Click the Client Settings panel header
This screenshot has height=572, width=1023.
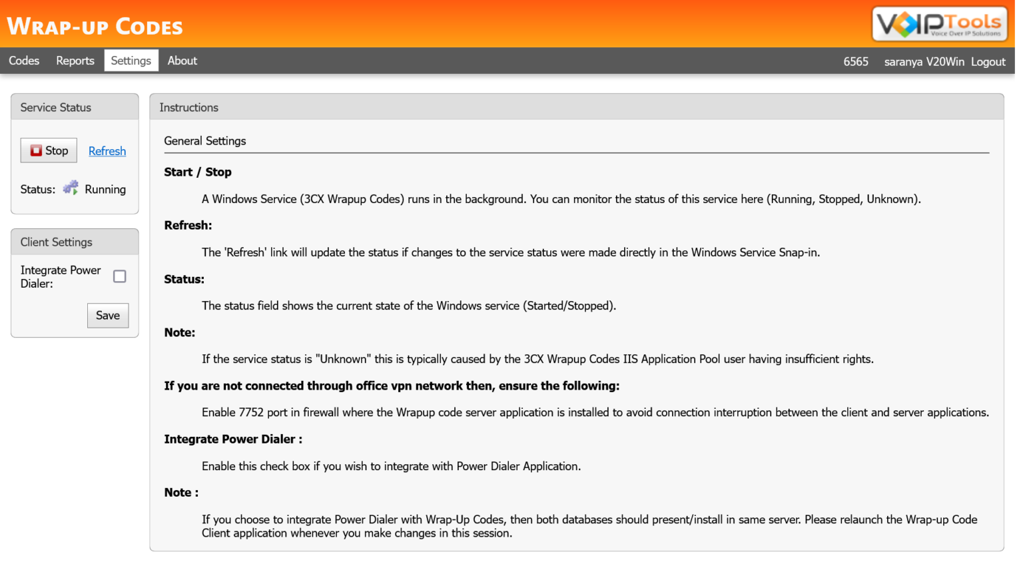pyautogui.click(x=56, y=242)
